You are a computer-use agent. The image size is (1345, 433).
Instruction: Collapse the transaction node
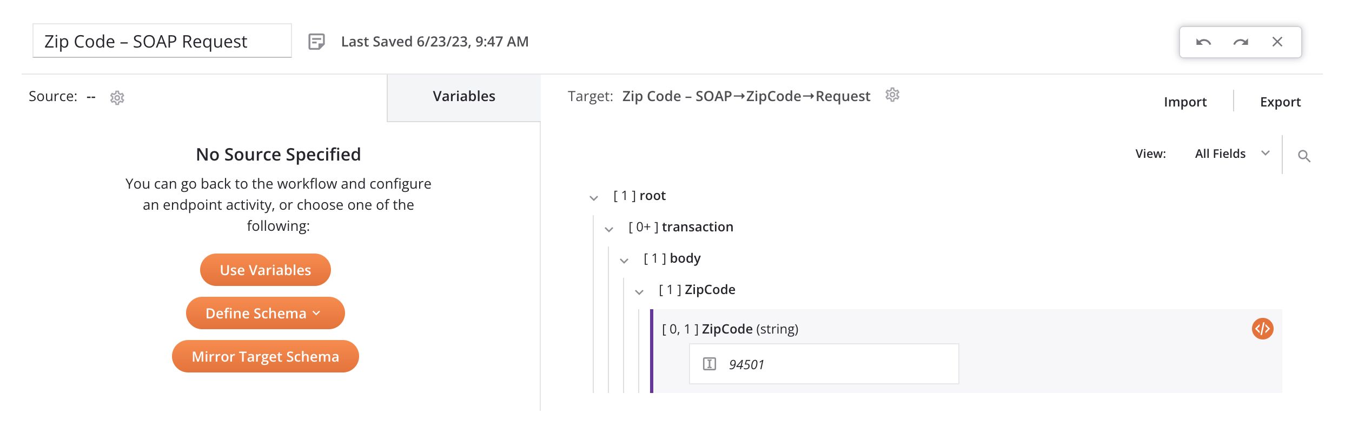609,229
